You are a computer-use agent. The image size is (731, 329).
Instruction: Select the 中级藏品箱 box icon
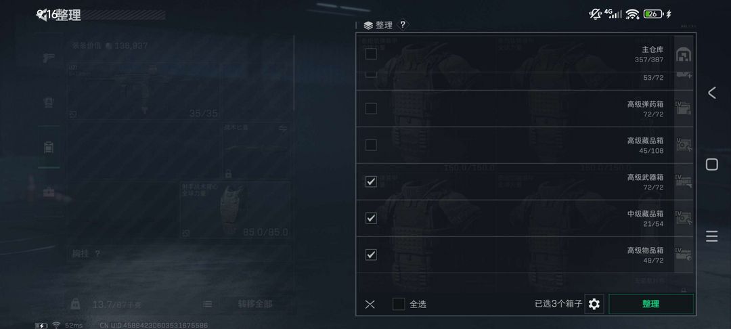683,218
